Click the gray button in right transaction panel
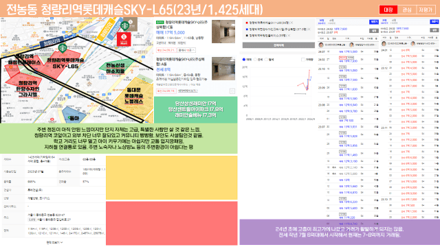Viewport: 440px width, 247px height. 434,30
